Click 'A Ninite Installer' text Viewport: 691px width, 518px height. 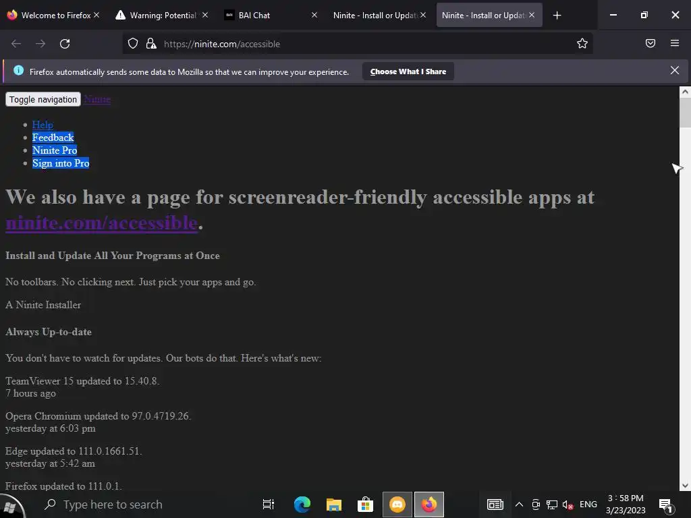43,305
